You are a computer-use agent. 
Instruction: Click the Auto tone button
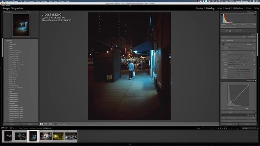(x=253, y=52)
